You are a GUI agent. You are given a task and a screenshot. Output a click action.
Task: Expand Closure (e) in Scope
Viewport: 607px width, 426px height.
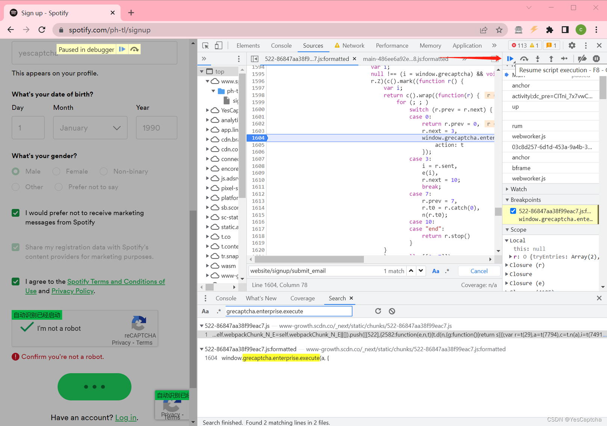pos(507,283)
